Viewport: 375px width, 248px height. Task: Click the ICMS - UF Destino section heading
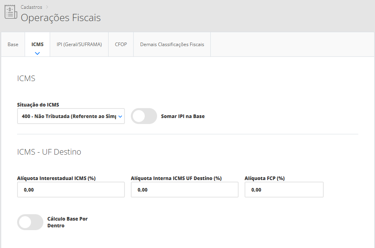point(49,152)
